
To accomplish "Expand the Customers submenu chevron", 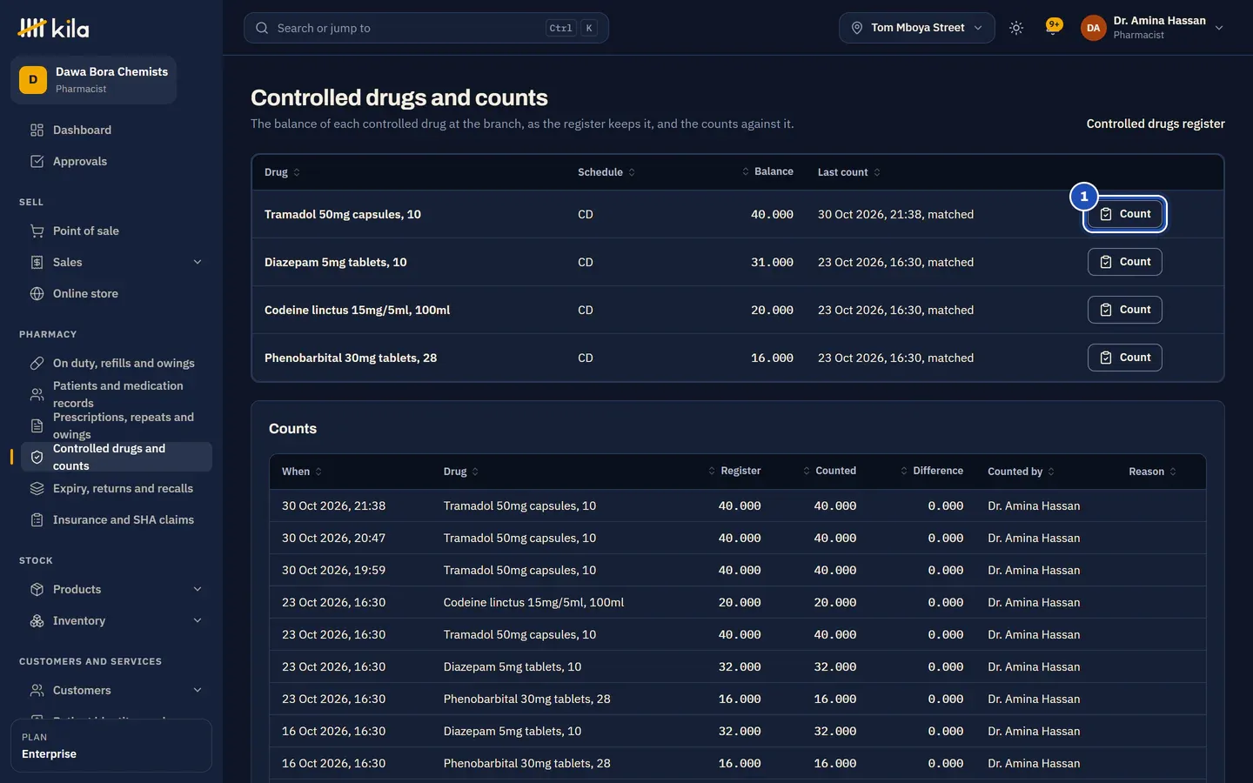I will click(x=198, y=690).
